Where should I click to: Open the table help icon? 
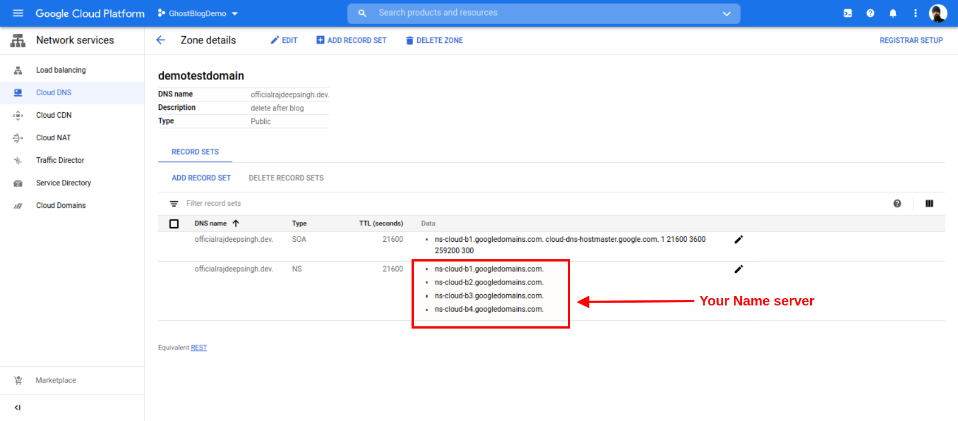pyautogui.click(x=897, y=203)
